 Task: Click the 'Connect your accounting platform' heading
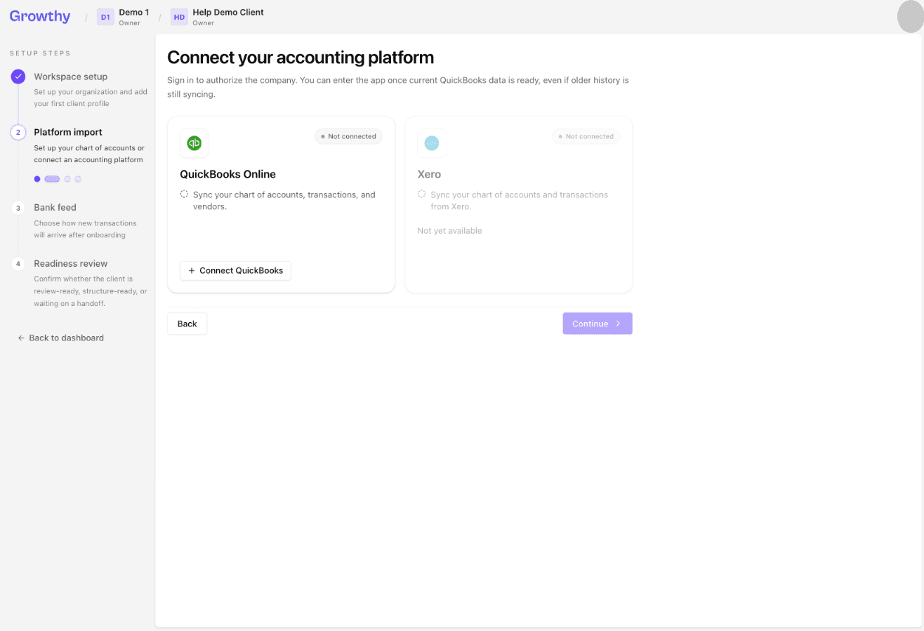pos(301,57)
